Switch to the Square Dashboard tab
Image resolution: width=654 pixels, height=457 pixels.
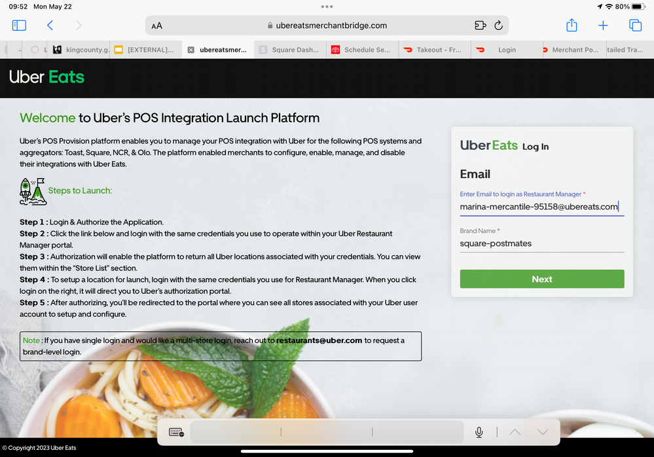coord(288,50)
